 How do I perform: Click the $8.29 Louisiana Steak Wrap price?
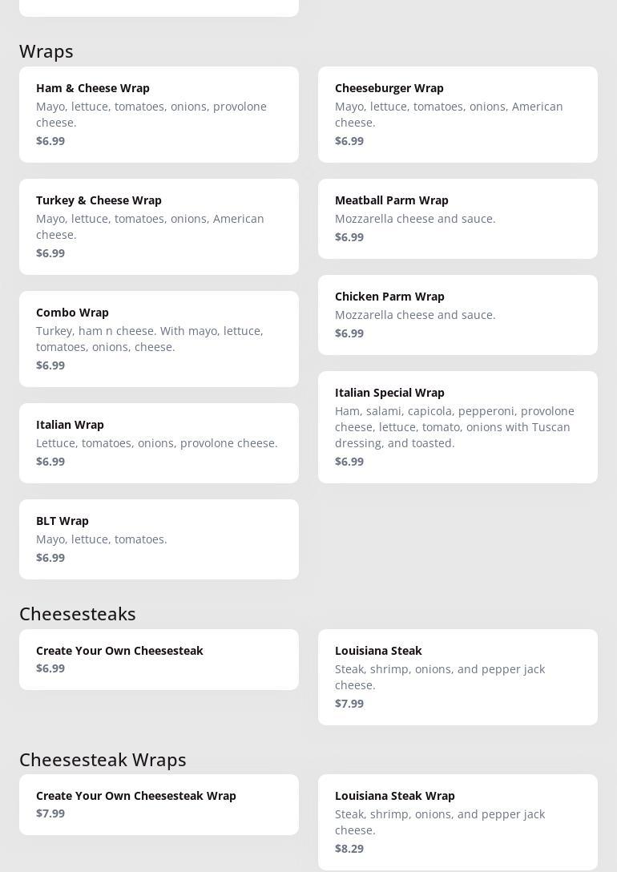click(x=349, y=848)
